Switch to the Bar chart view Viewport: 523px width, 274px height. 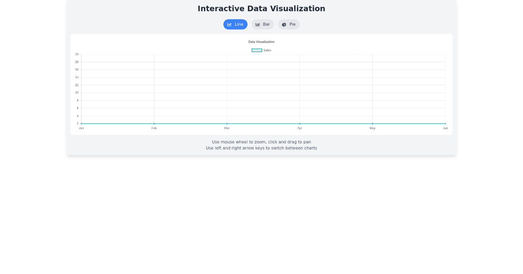(263, 24)
